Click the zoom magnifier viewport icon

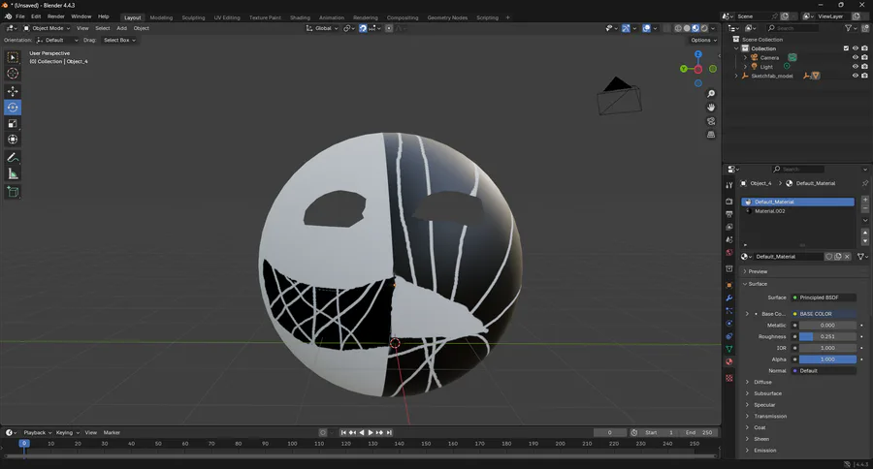(711, 93)
